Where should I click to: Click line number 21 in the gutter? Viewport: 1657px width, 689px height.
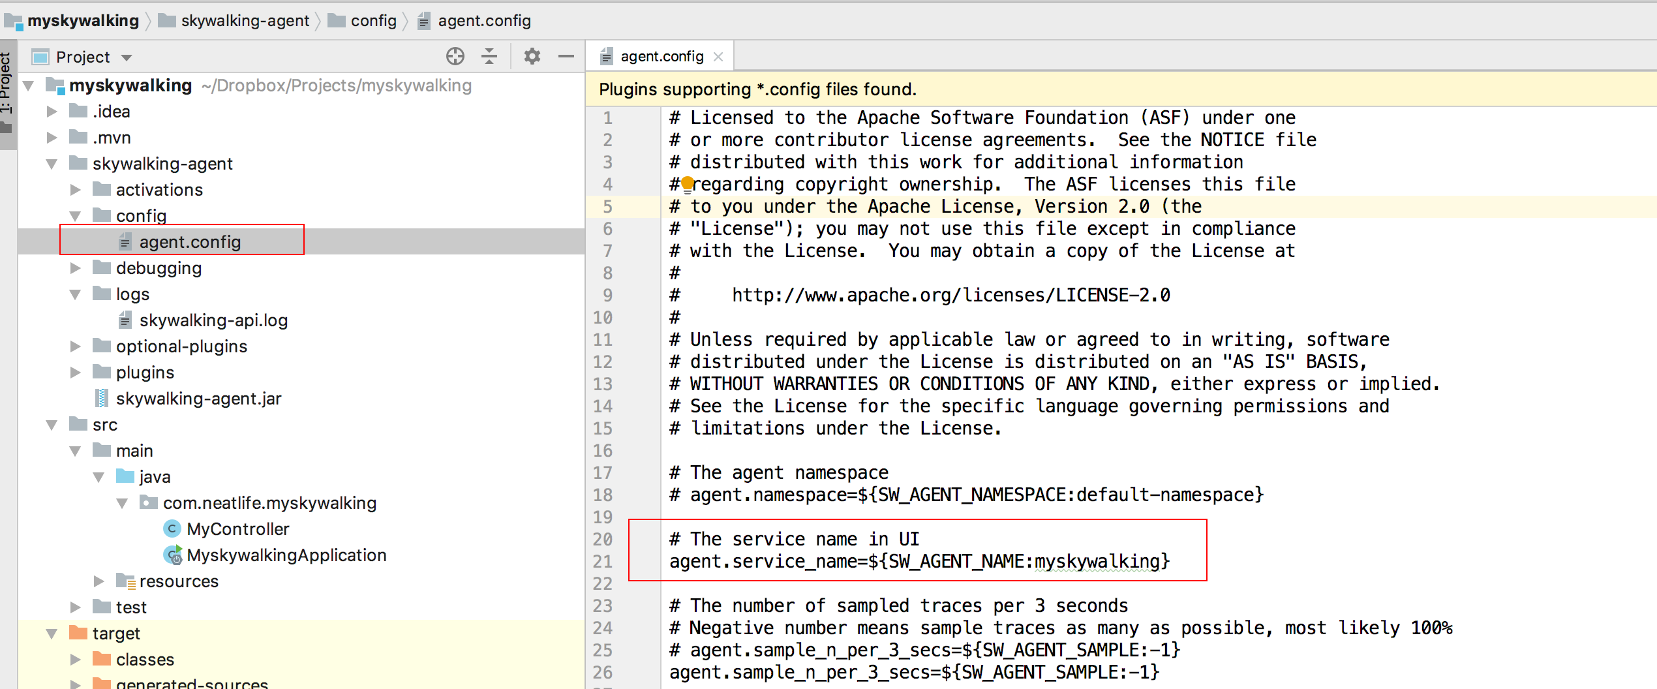602,562
